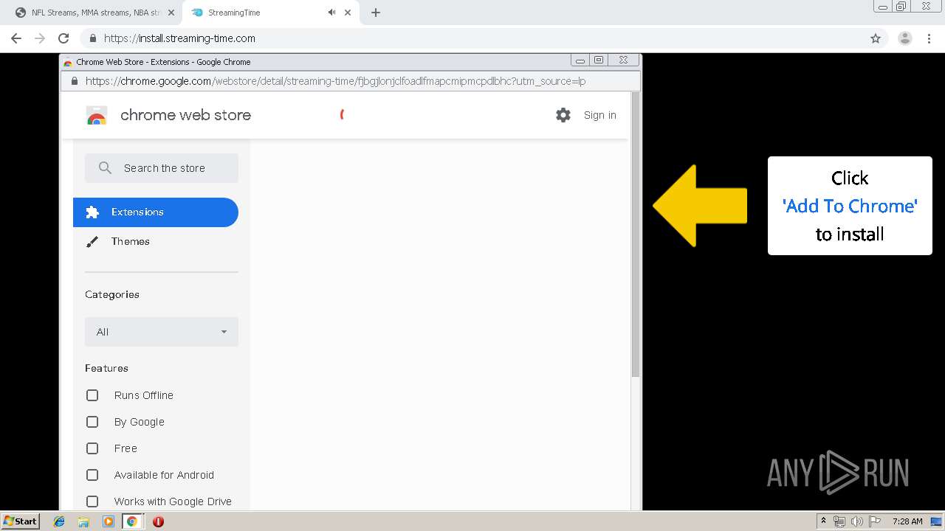Click the popup window URL bar
This screenshot has width=945, height=531.
(351, 81)
